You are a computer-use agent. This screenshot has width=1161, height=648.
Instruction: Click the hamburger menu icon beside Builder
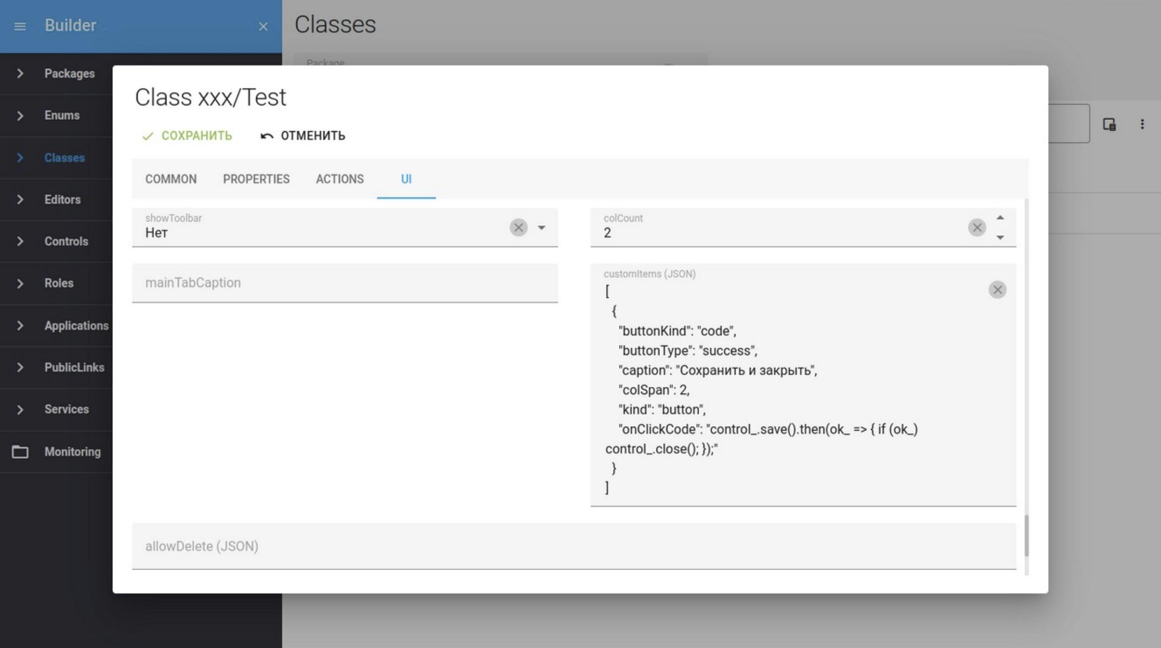(x=20, y=26)
